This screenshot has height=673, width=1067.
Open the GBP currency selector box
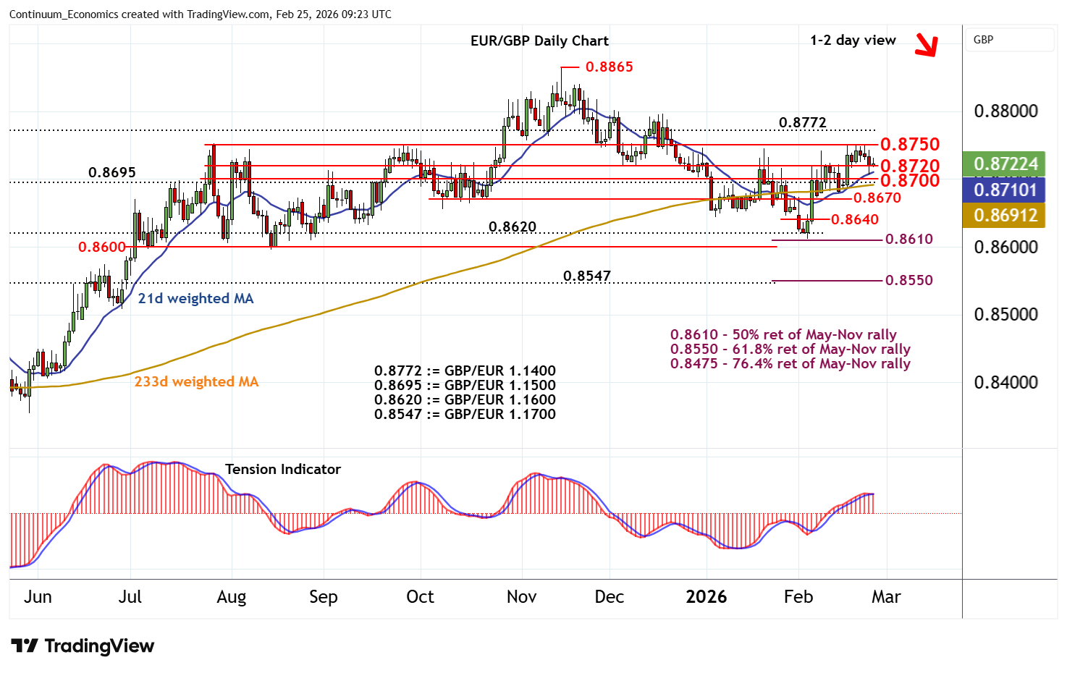1009,40
